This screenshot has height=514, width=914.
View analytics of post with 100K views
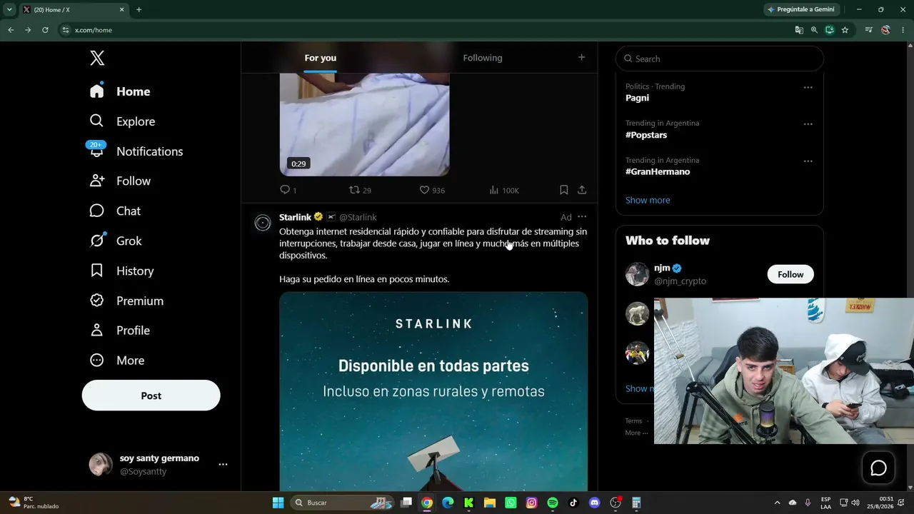pyautogui.click(x=503, y=190)
